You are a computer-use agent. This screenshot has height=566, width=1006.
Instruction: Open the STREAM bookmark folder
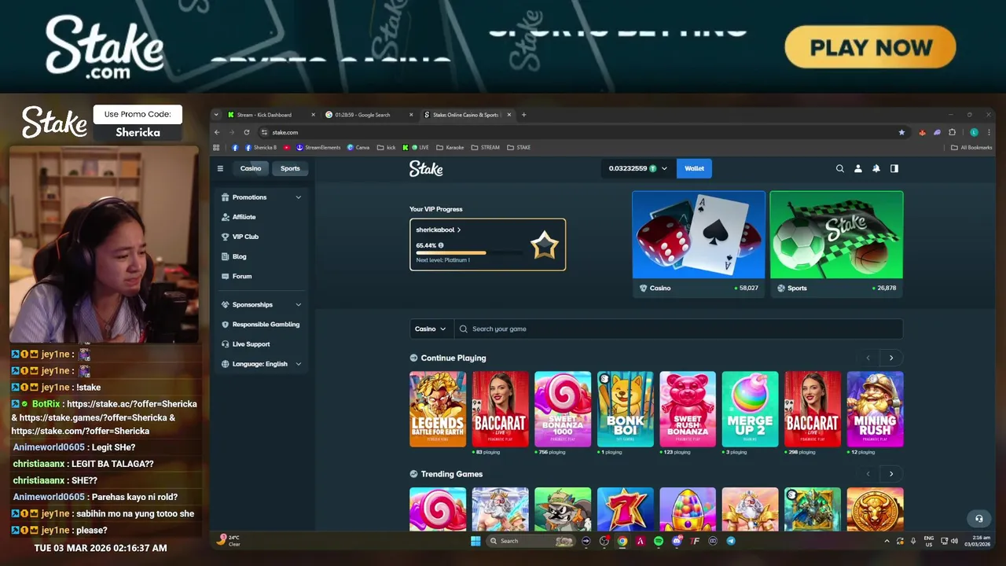(x=485, y=147)
